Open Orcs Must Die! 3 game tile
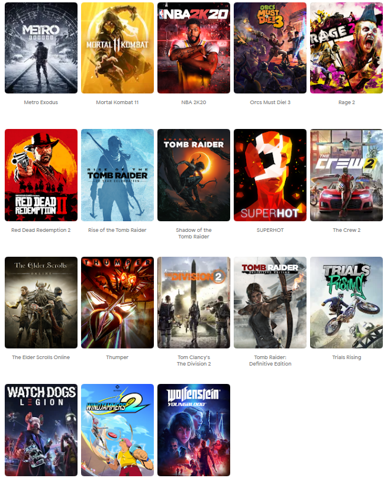 [x=270, y=48]
